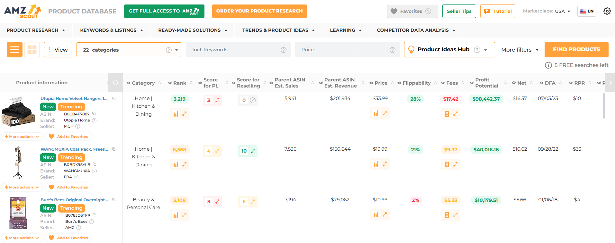615x243 pixels.
Task: Hide the Rank column
Action: pos(170,83)
